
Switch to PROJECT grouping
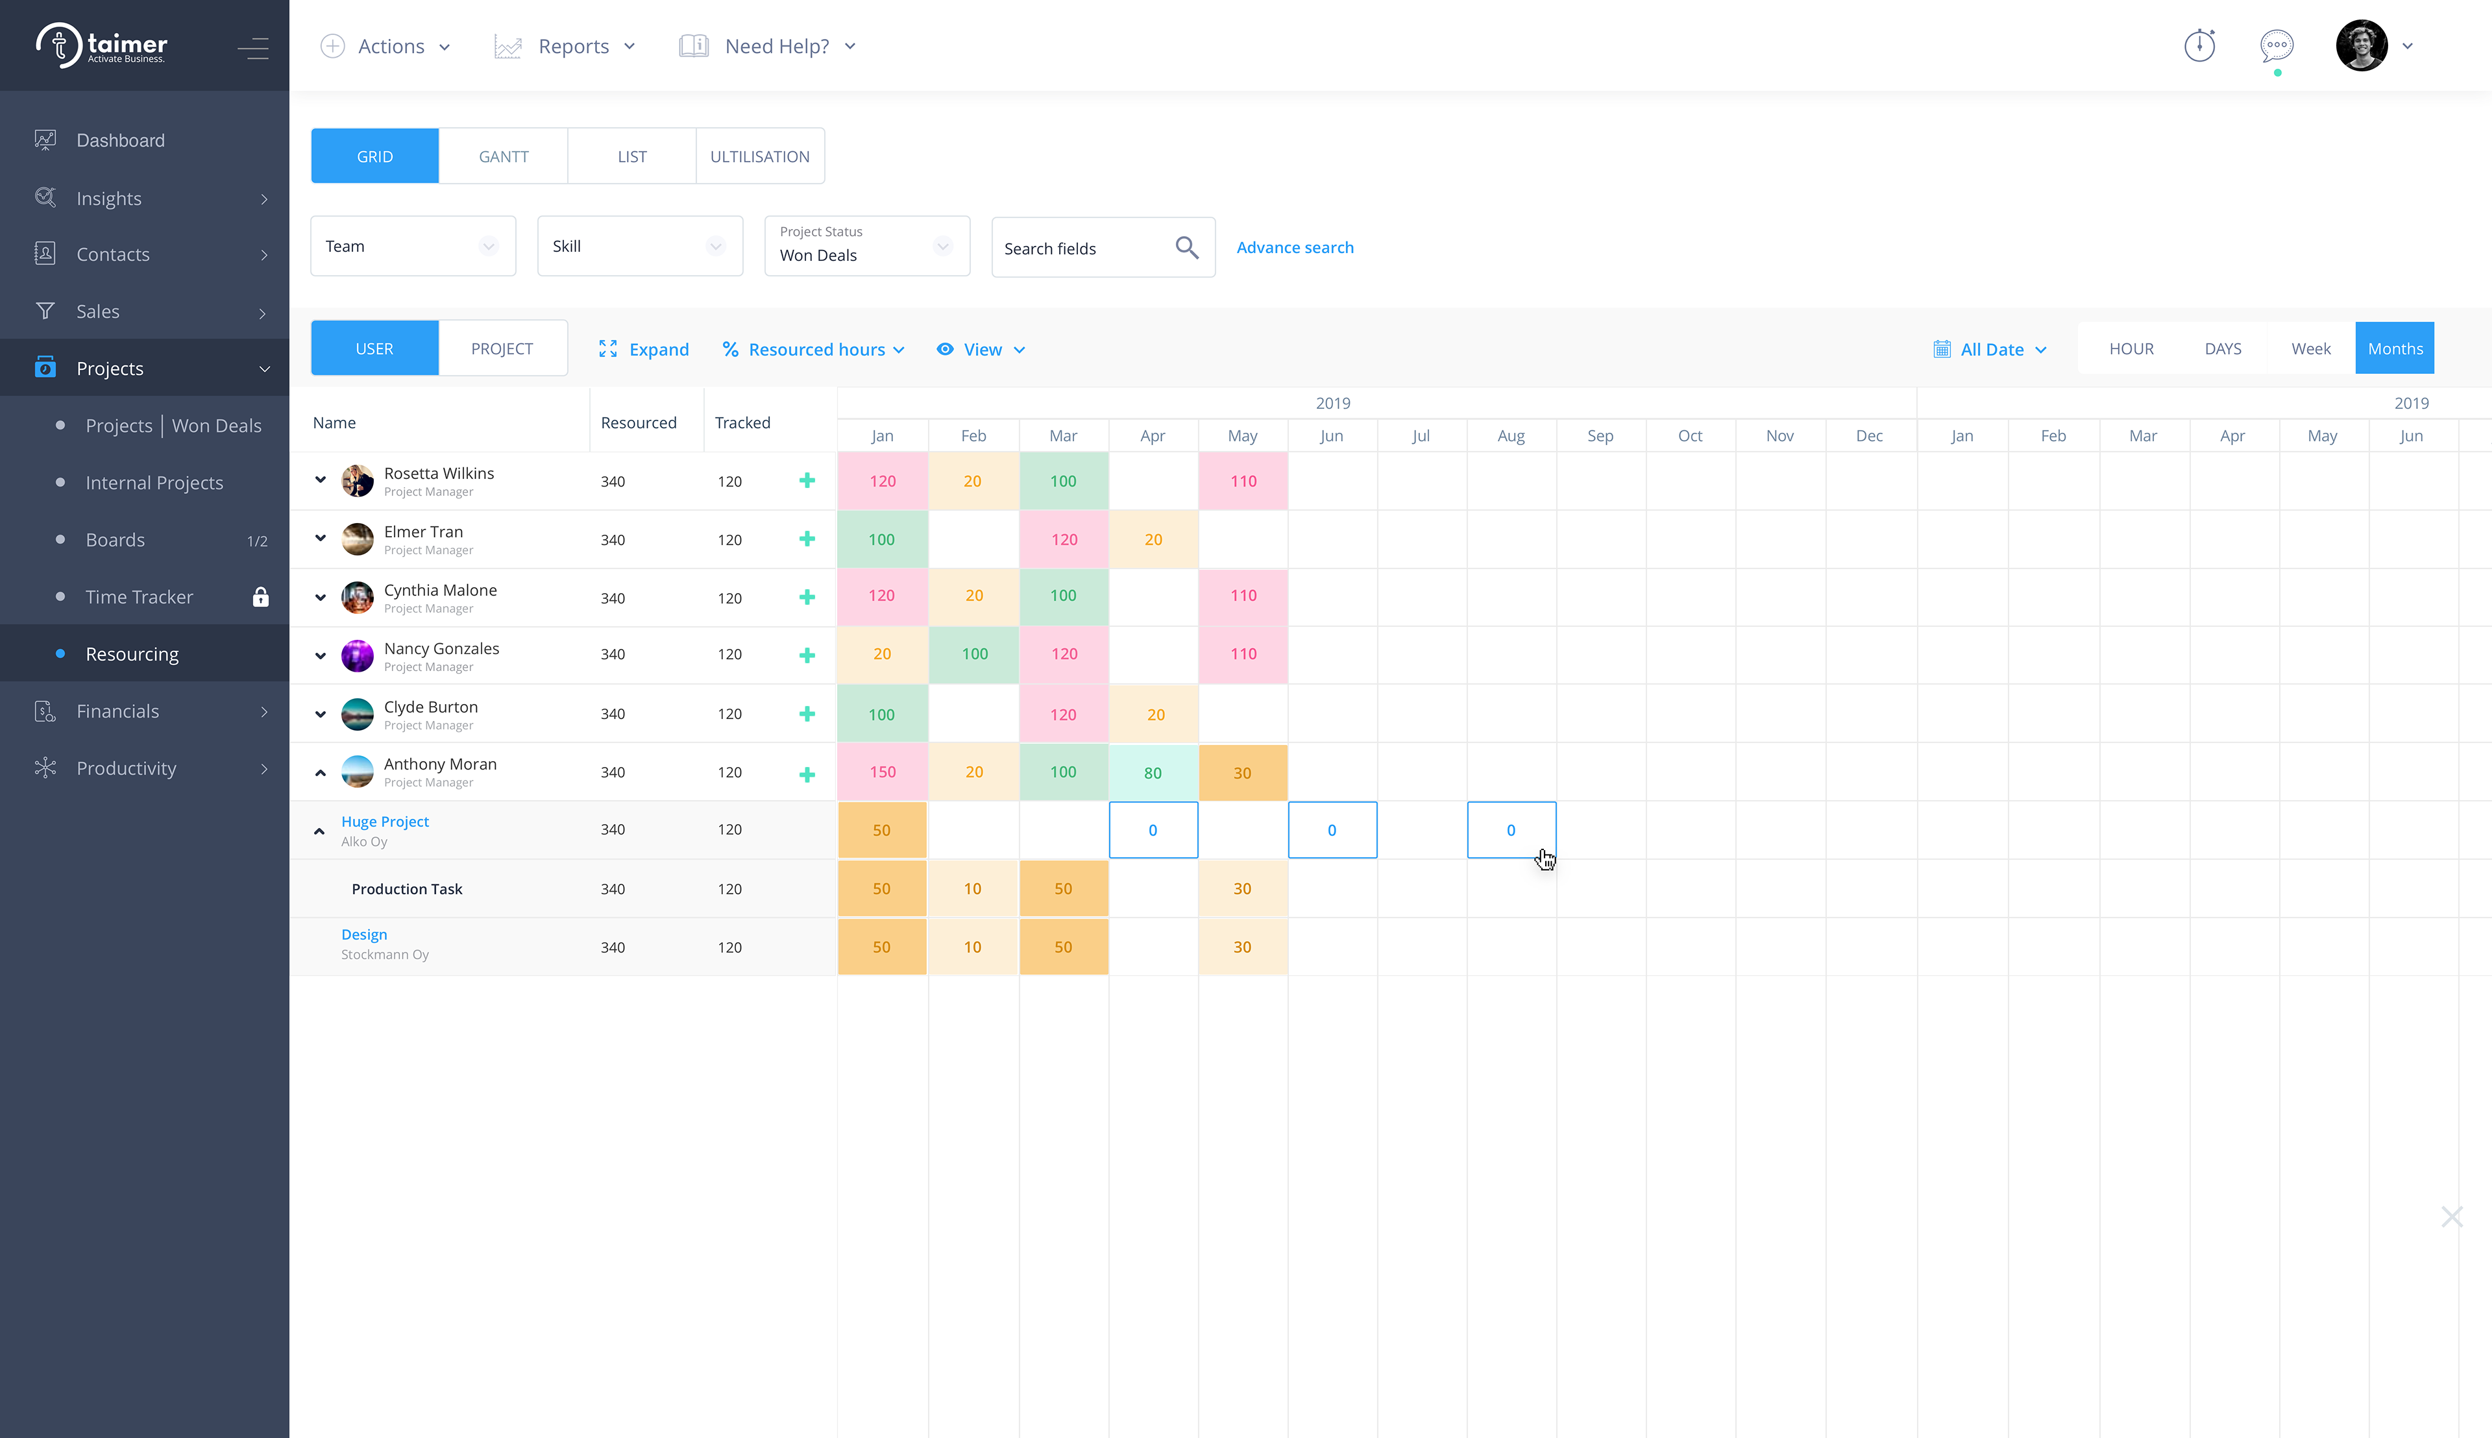[x=503, y=348]
